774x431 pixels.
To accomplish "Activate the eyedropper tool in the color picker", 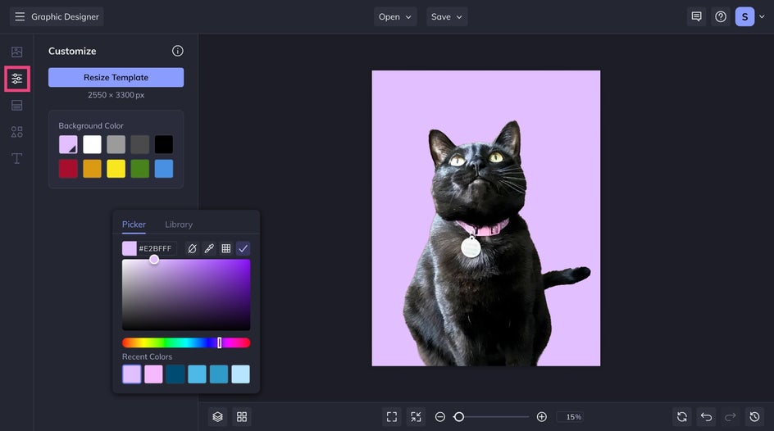I will (x=209, y=248).
